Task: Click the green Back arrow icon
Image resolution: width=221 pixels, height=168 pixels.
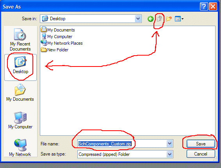Action: [150, 19]
